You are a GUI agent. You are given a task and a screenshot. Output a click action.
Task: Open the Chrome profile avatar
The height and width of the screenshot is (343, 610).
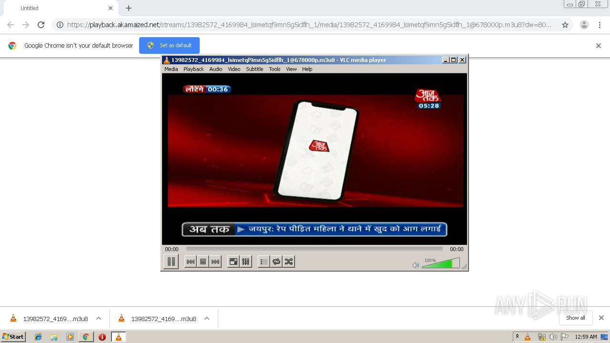click(x=584, y=25)
